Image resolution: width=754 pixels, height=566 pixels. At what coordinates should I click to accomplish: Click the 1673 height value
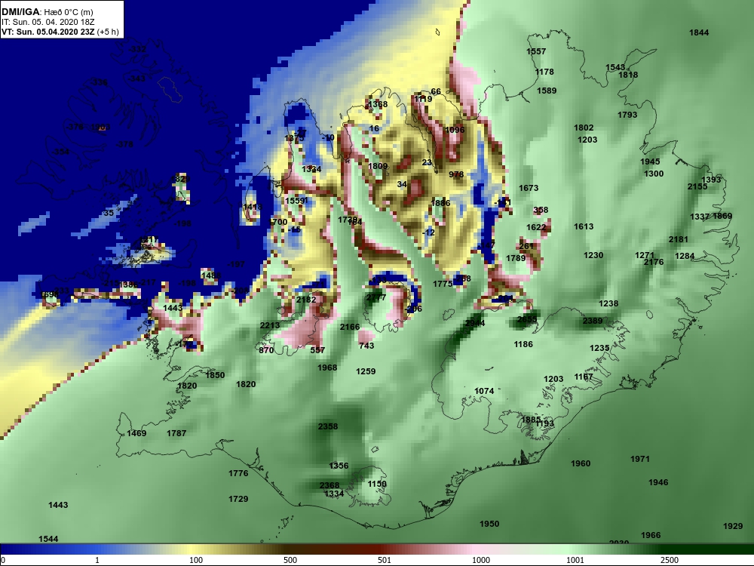pos(529,188)
